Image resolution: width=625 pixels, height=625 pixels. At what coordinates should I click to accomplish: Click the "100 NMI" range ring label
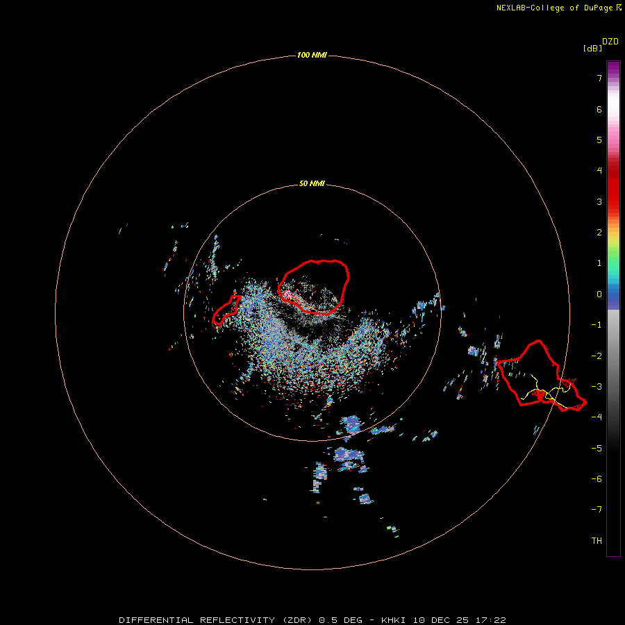(x=312, y=55)
